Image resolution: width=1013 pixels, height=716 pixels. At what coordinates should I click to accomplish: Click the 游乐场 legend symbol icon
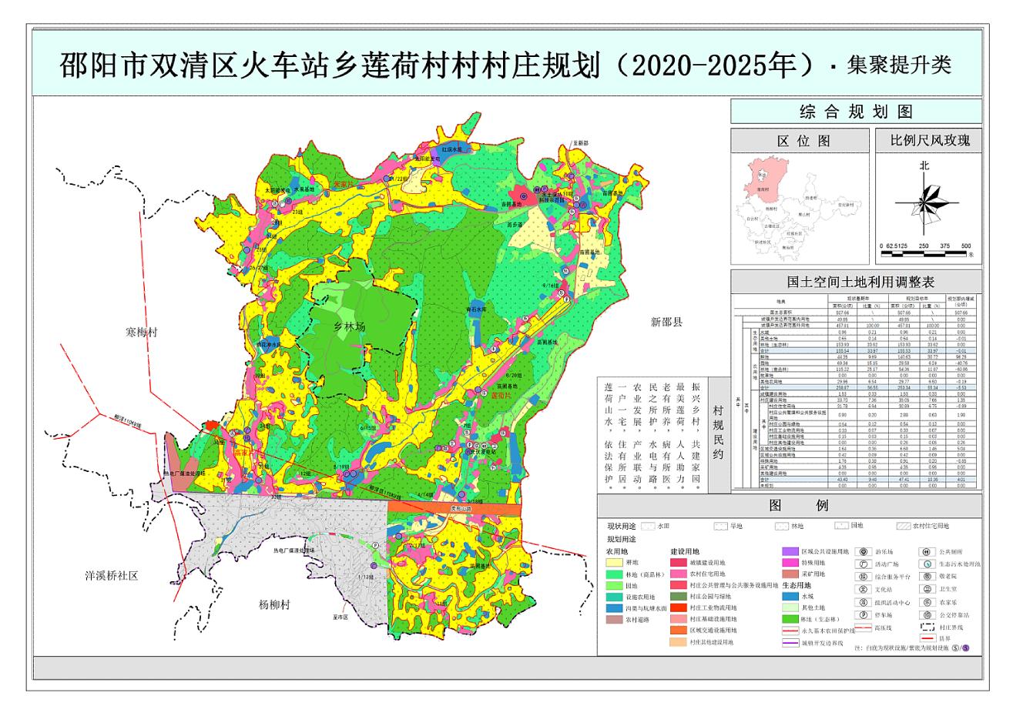point(863,552)
